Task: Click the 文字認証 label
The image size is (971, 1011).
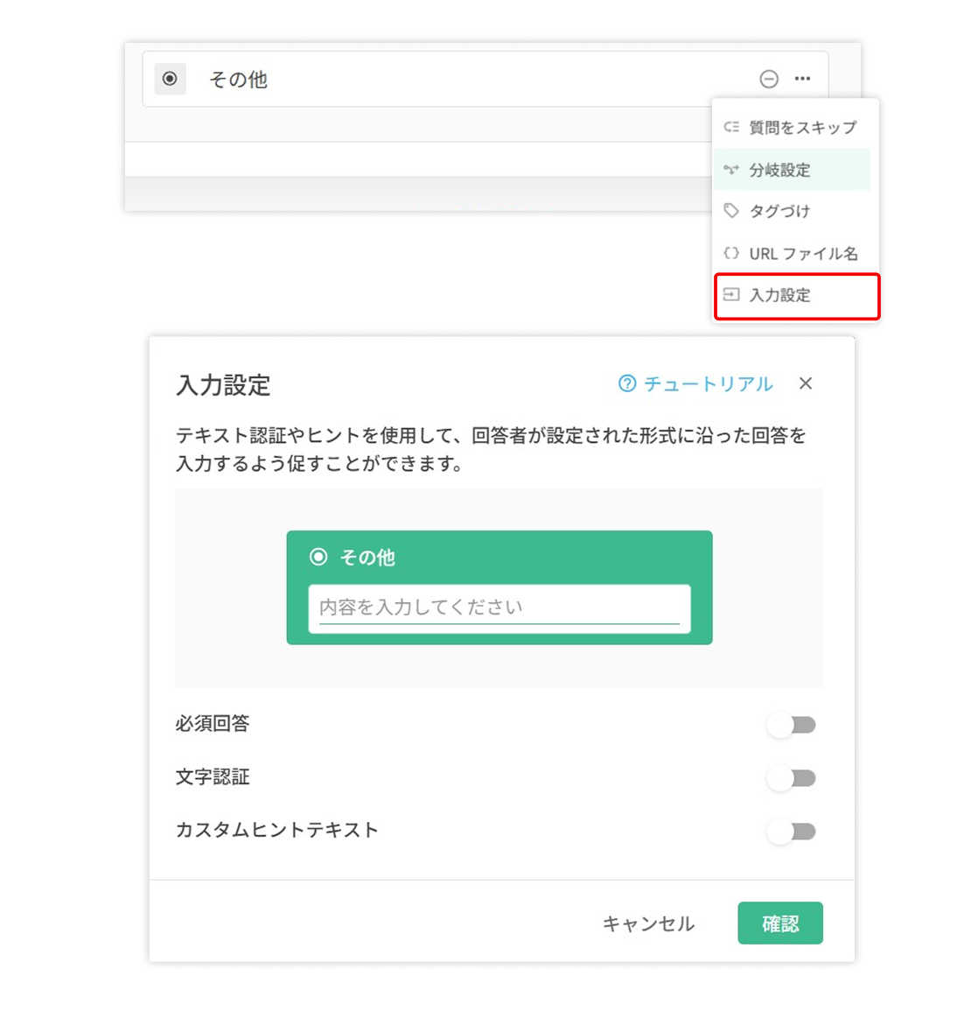Action: tap(213, 777)
